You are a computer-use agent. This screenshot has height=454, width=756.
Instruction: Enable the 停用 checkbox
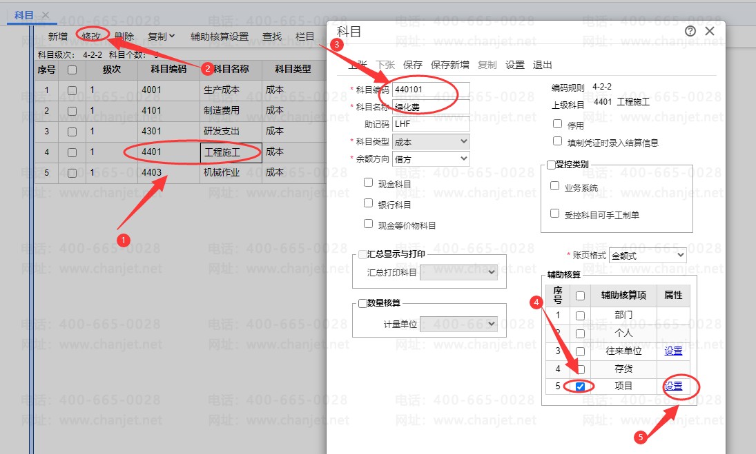[x=557, y=123]
